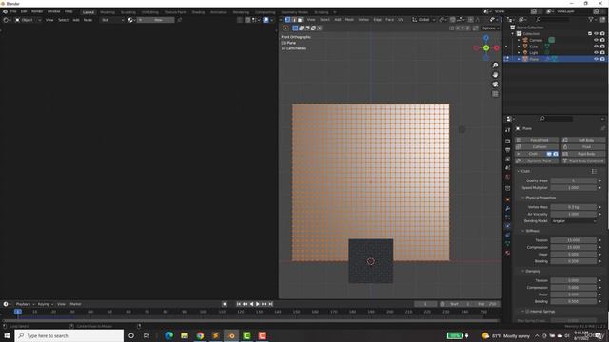Open the Mesh menu in viewport header
Image resolution: width=609 pixels, height=342 pixels.
[x=349, y=20]
